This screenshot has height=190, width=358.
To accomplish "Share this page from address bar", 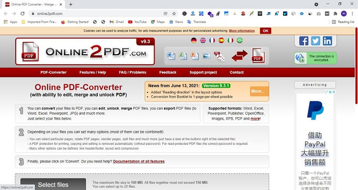I will 166,14.
